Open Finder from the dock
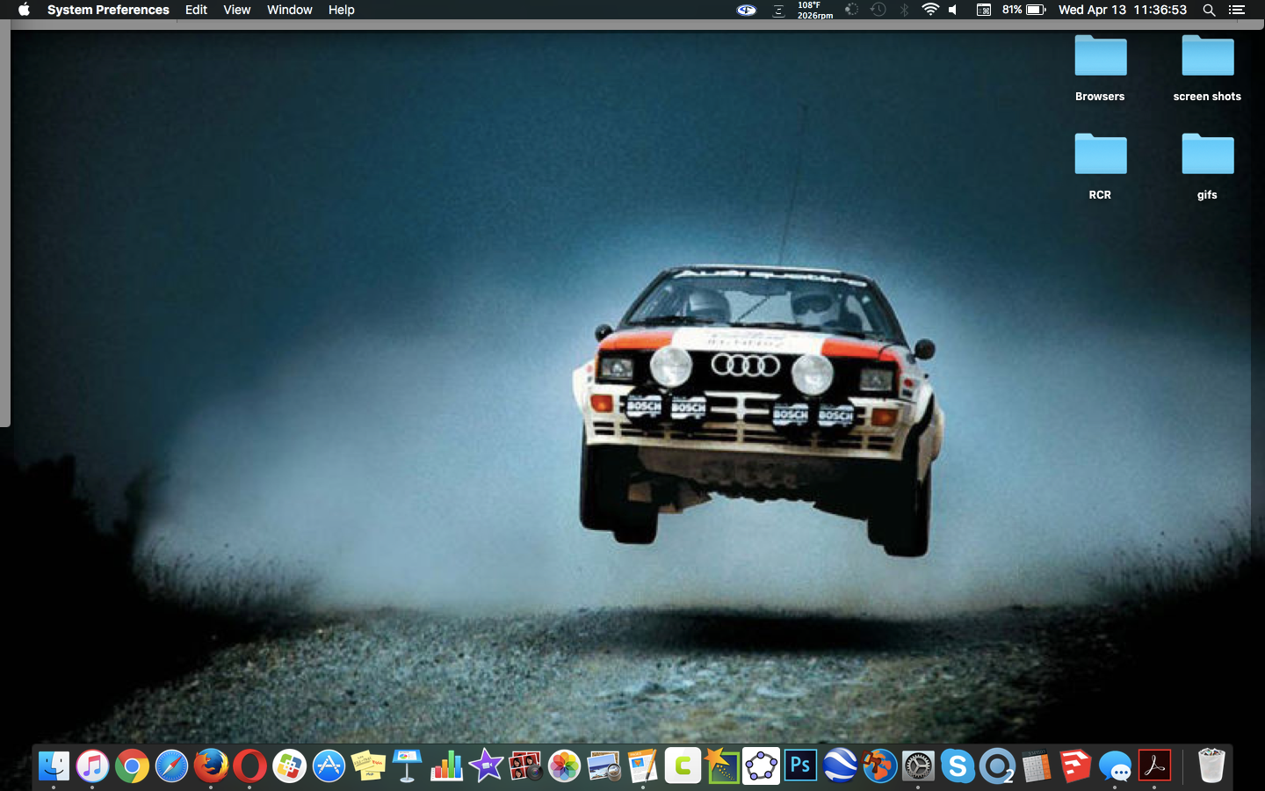This screenshot has height=791, width=1265. [54, 766]
